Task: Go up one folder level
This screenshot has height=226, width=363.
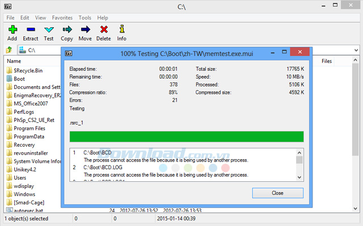Action: tap(9, 50)
